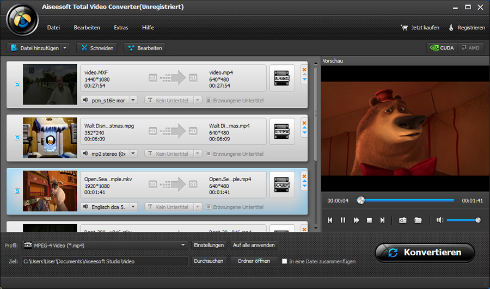This screenshot has height=289, width=490.
Task: Toggle AMD acceleration
Action: [471, 48]
